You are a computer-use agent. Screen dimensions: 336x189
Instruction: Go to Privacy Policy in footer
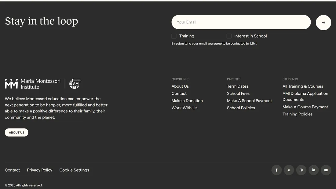coord(40,170)
